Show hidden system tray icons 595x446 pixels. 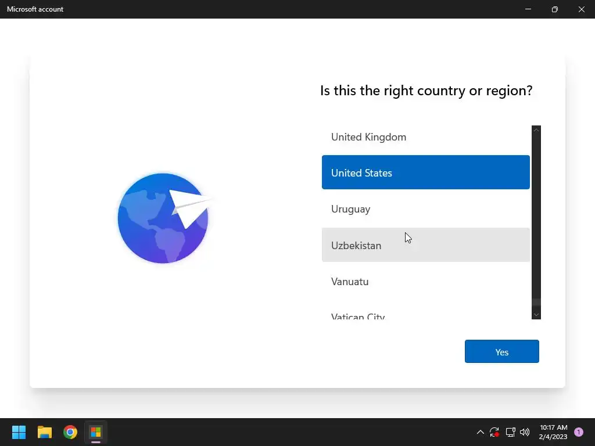tap(480, 432)
